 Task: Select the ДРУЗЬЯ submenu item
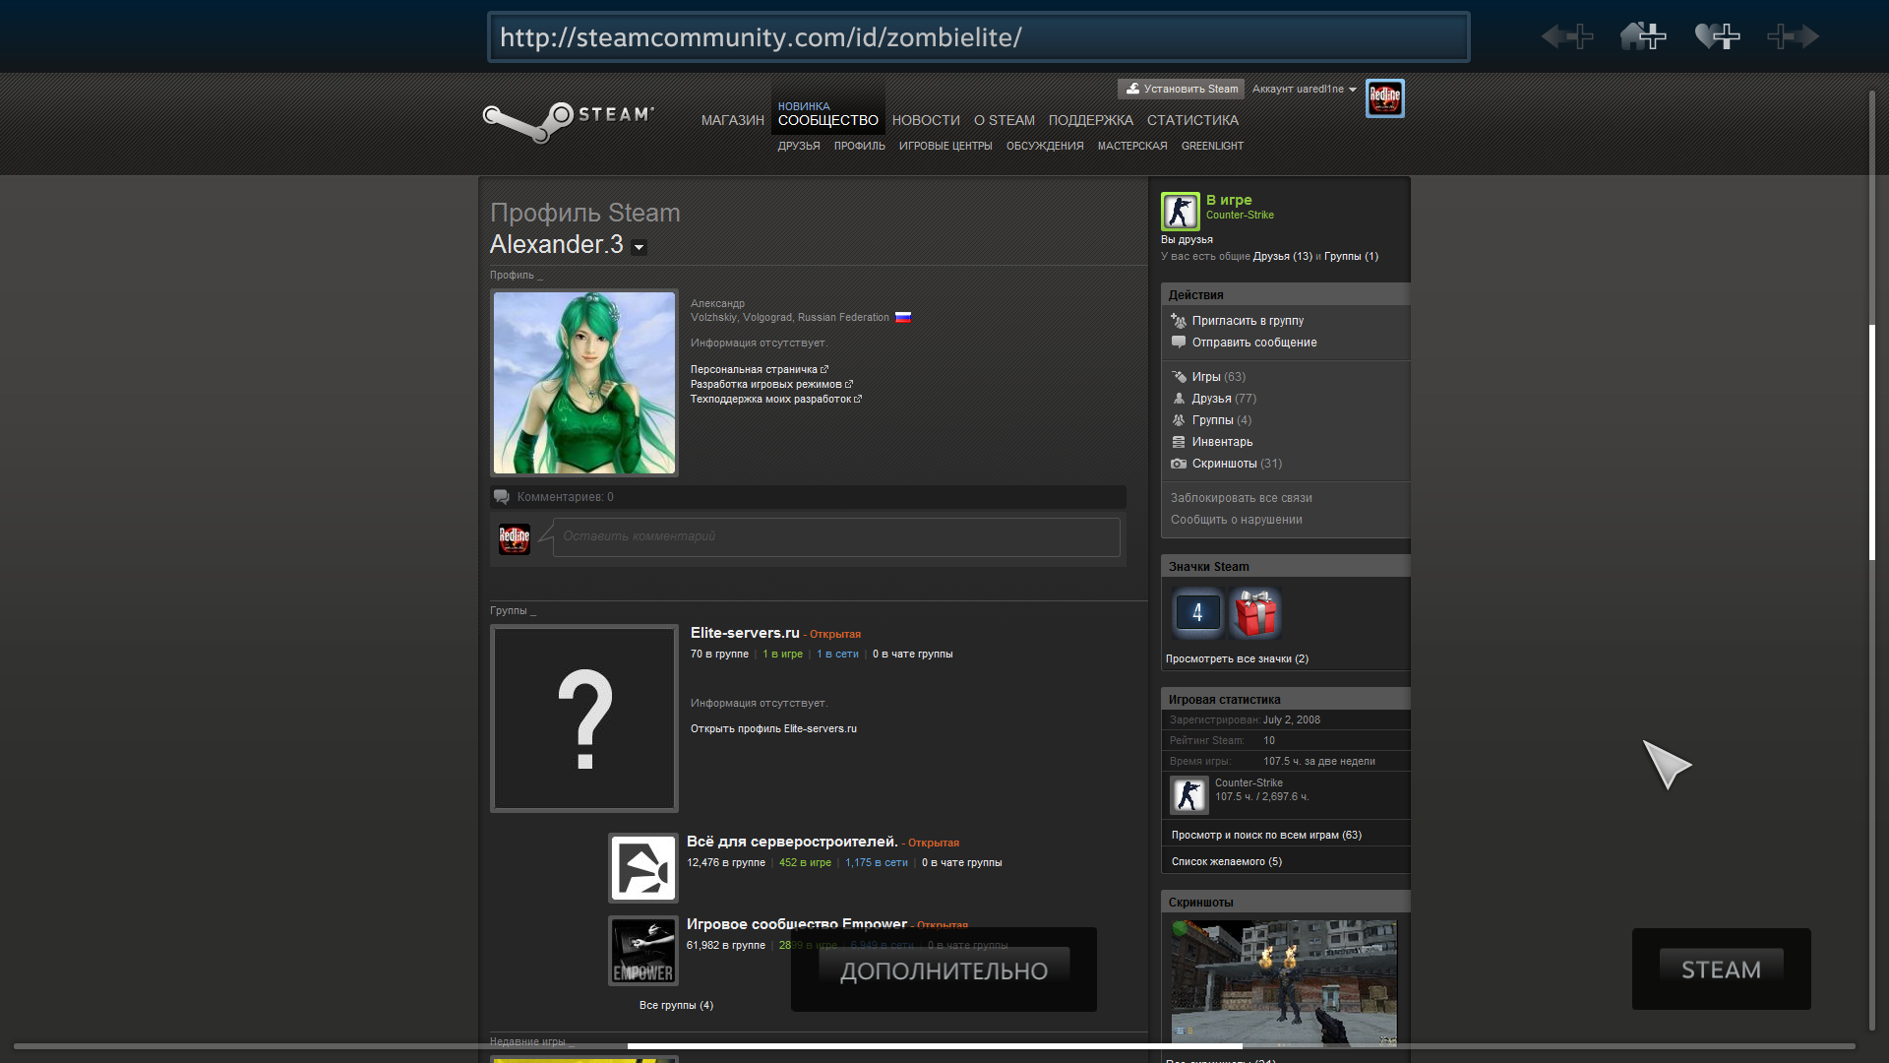(799, 146)
